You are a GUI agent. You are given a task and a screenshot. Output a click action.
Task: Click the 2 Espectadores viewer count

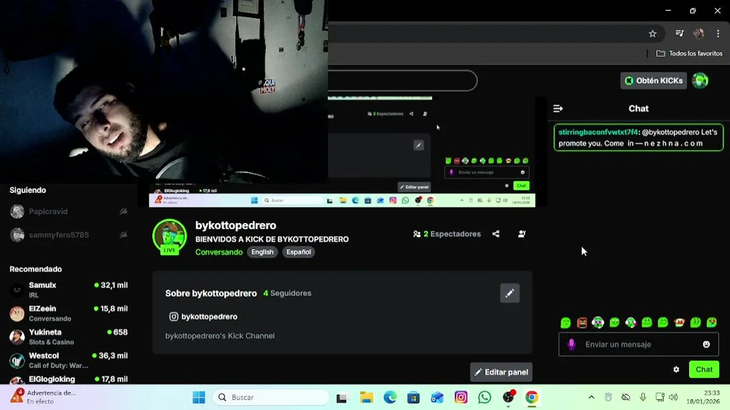447,234
